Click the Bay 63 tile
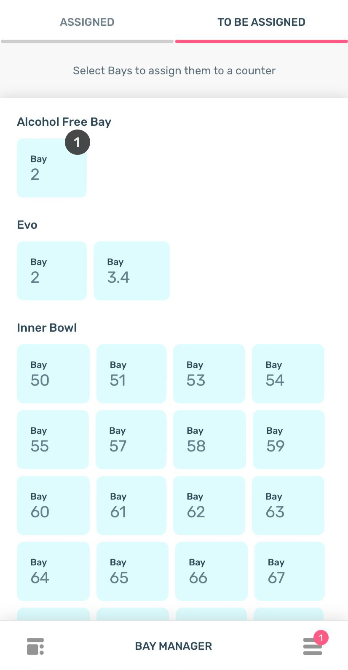Image resolution: width=348 pixels, height=670 pixels. (x=288, y=505)
